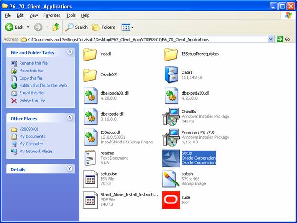Select the setup.isn file name text

coord(109,174)
